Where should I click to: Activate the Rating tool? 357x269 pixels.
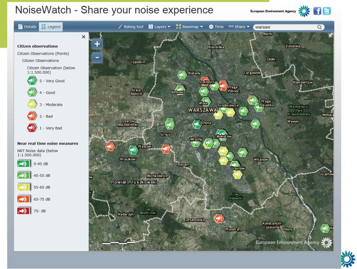(x=131, y=27)
